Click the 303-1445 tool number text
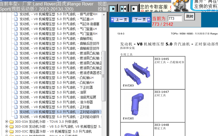Image resolution: width=218 pixels, height=136 pixels. (161, 59)
